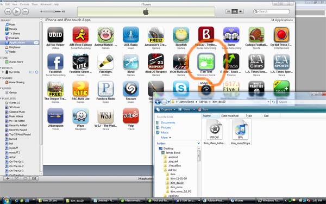Open the Store menu in iTunes
Screen dimensions: 326x204
click(x=35, y=4)
